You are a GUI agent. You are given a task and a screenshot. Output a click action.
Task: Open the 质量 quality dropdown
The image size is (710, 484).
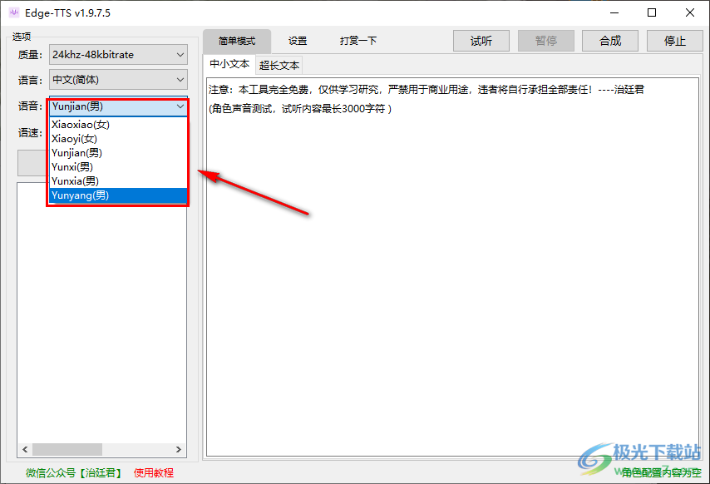(x=118, y=55)
